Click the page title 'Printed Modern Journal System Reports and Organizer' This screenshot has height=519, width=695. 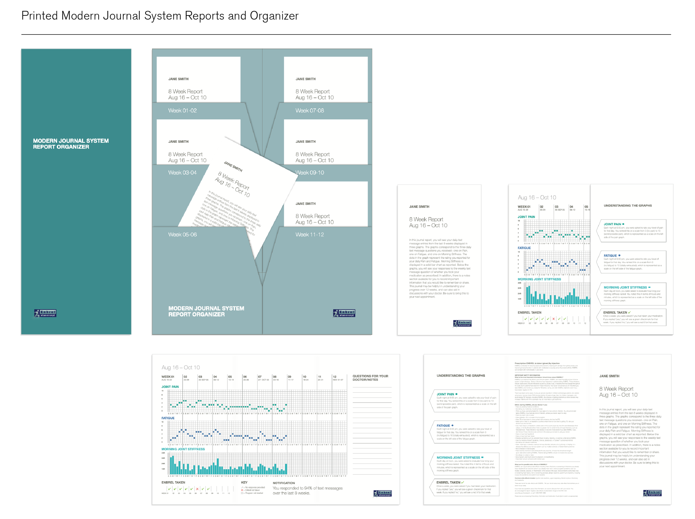point(160,16)
